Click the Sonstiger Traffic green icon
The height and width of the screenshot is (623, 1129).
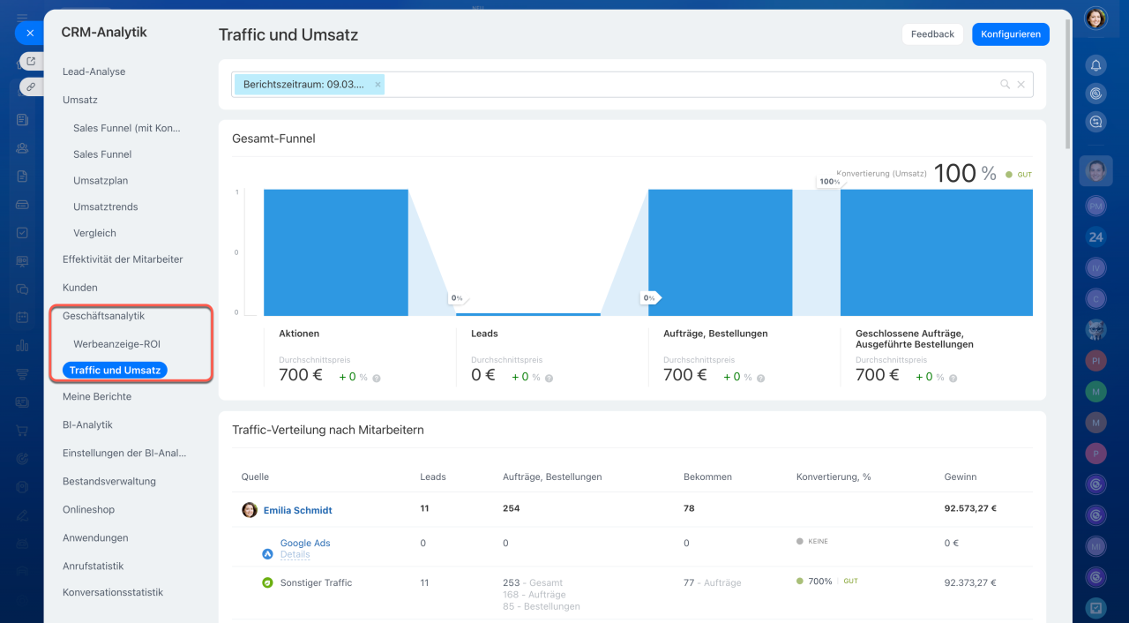pyautogui.click(x=267, y=582)
